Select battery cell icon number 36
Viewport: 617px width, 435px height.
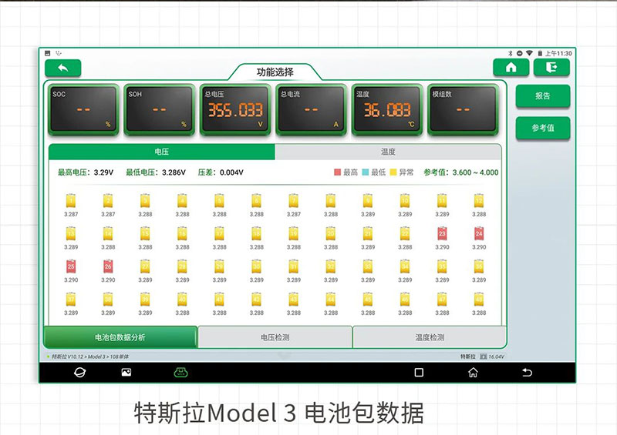(479, 267)
